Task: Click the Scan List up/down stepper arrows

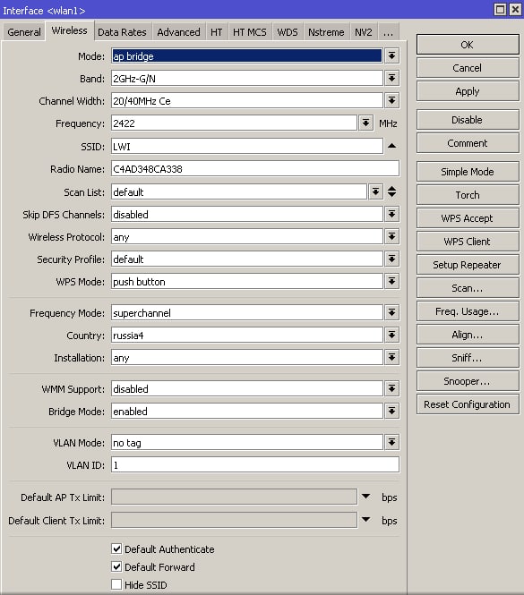Action: click(392, 191)
